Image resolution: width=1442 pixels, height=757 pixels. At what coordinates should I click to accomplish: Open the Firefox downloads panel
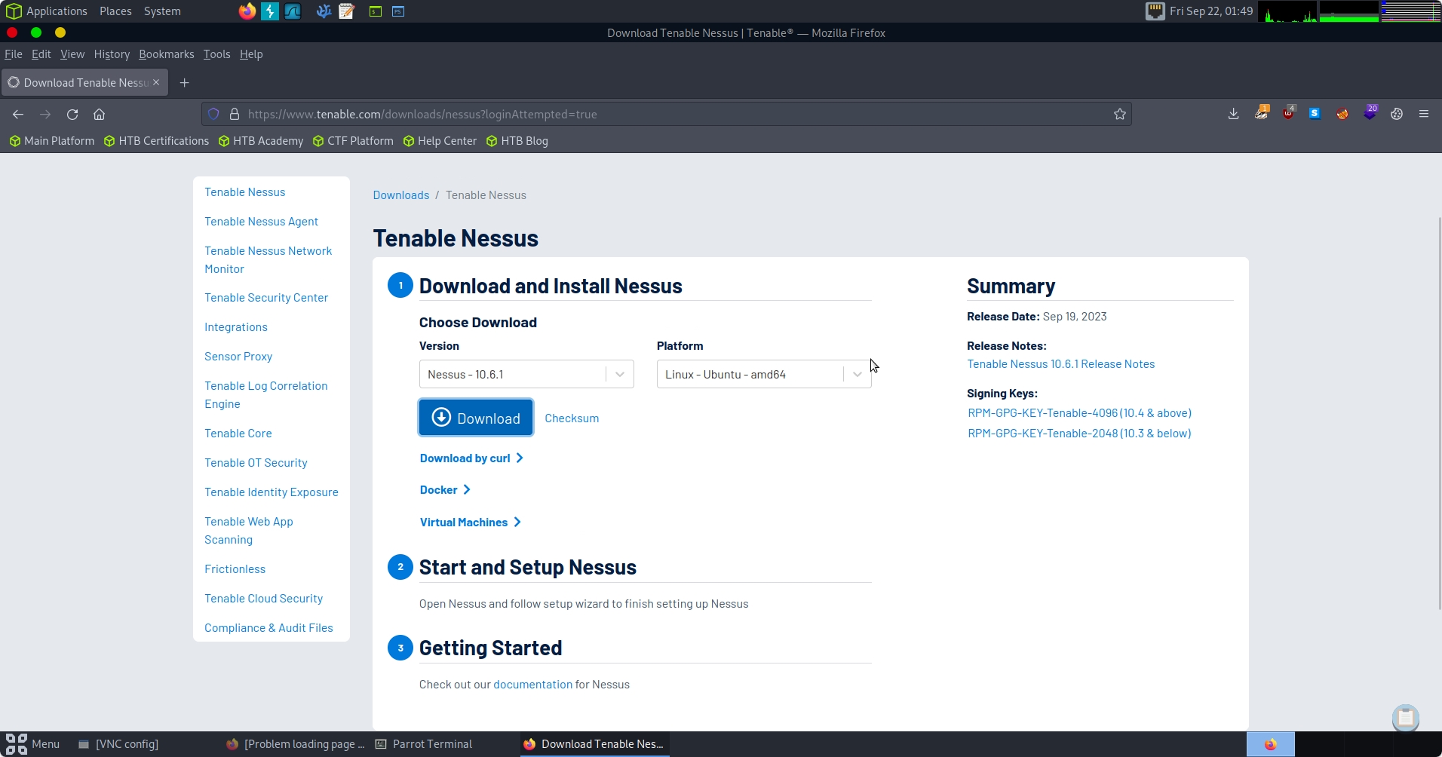tap(1234, 114)
